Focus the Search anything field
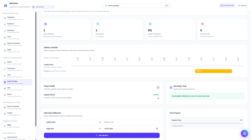Viewport: 251px width, 140px height. coord(137,6)
